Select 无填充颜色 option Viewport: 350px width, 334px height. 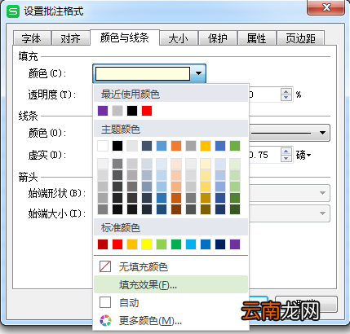(171, 267)
